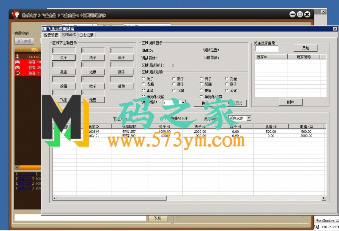Click the 500.00 孔雀 bet in row 103549
Viewport: 339px width, 231px height.
coord(271,131)
